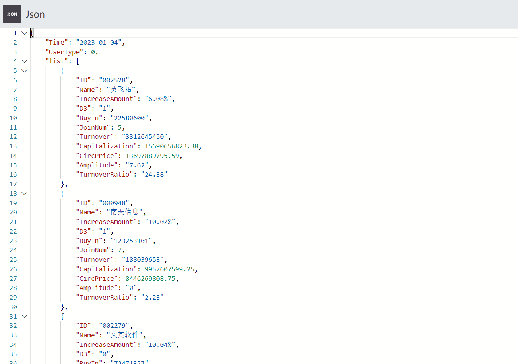518x364 pixels.
Task: Collapse the first list object at line 5
Action: pos(24,70)
